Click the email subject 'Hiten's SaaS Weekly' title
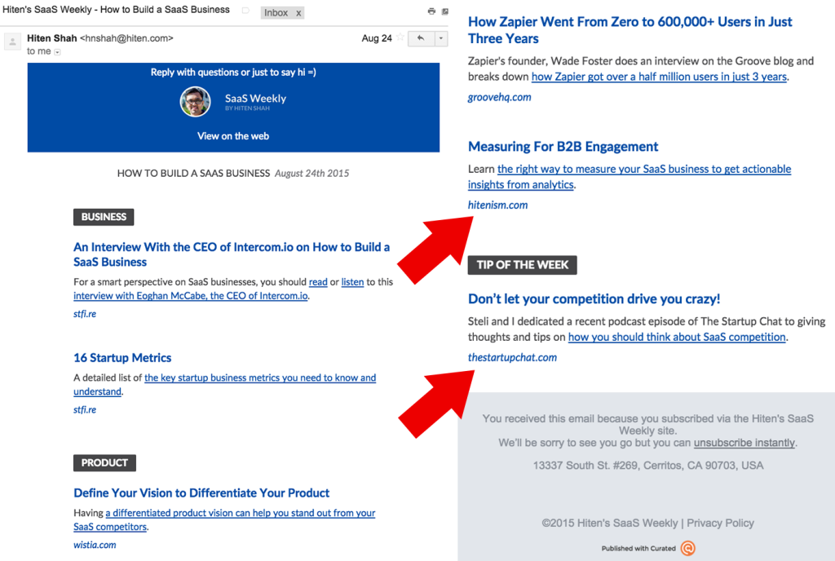 (x=116, y=10)
